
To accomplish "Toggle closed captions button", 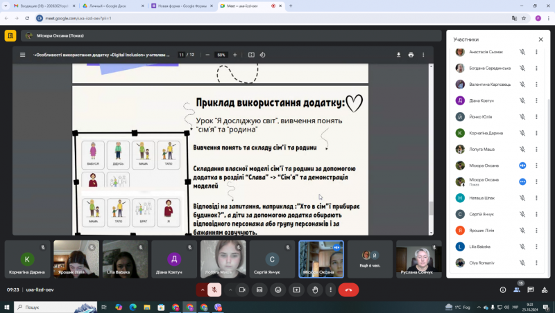I will 259,289.
